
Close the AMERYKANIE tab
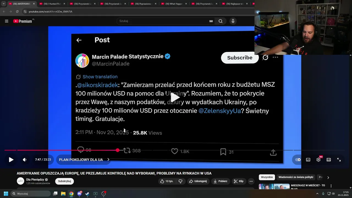pos(34,4)
